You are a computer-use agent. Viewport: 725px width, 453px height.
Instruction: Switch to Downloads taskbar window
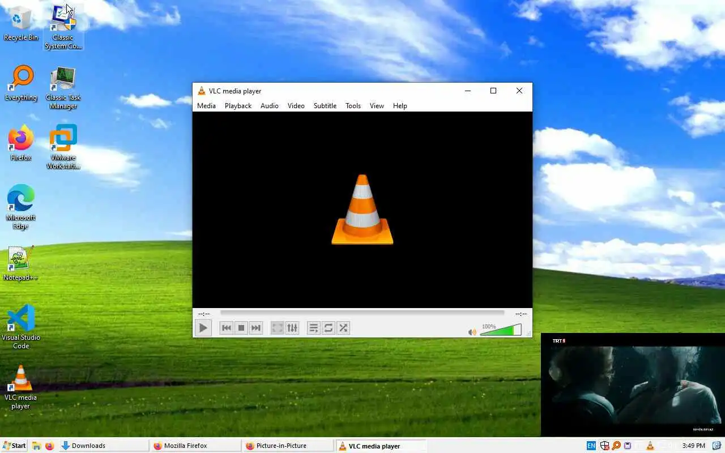tap(103, 446)
